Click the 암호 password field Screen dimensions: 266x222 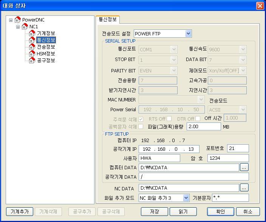[x=228, y=158]
